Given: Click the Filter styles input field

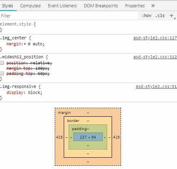Looking at the screenshot, I should tap(69, 16).
